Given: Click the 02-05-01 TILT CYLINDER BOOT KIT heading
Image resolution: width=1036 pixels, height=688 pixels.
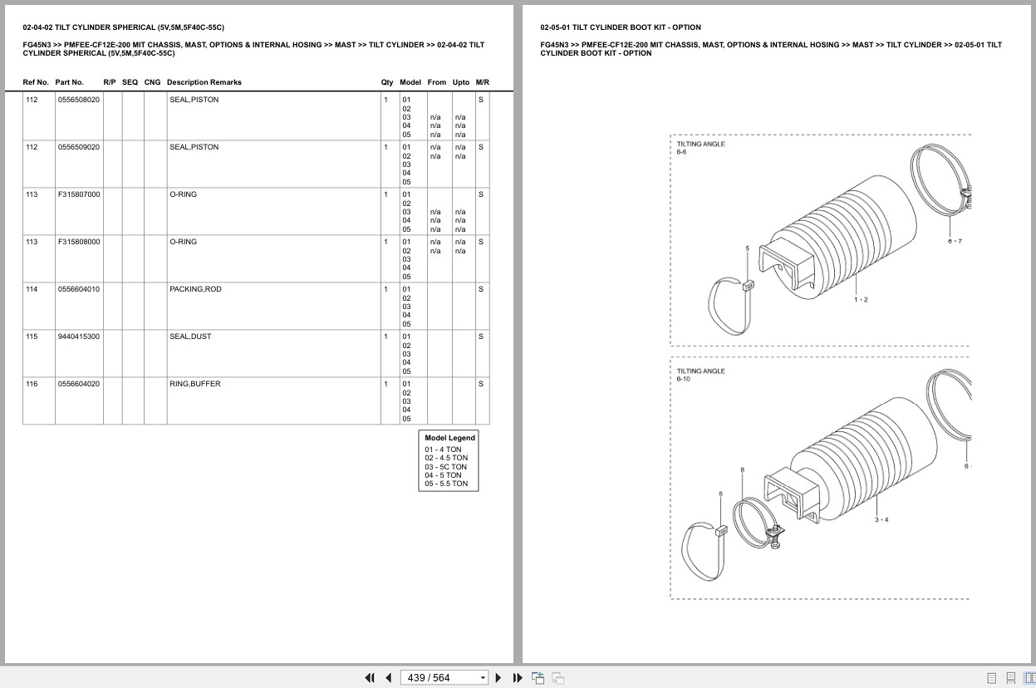Looking at the screenshot, I should pyautogui.click(x=621, y=27).
